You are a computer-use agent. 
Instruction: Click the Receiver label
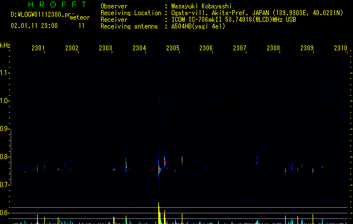click(114, 20)
